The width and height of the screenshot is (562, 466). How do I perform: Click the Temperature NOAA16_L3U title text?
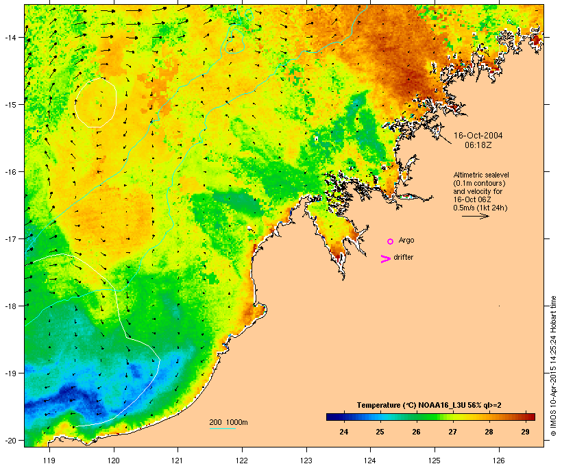click(x=429, y=405)
